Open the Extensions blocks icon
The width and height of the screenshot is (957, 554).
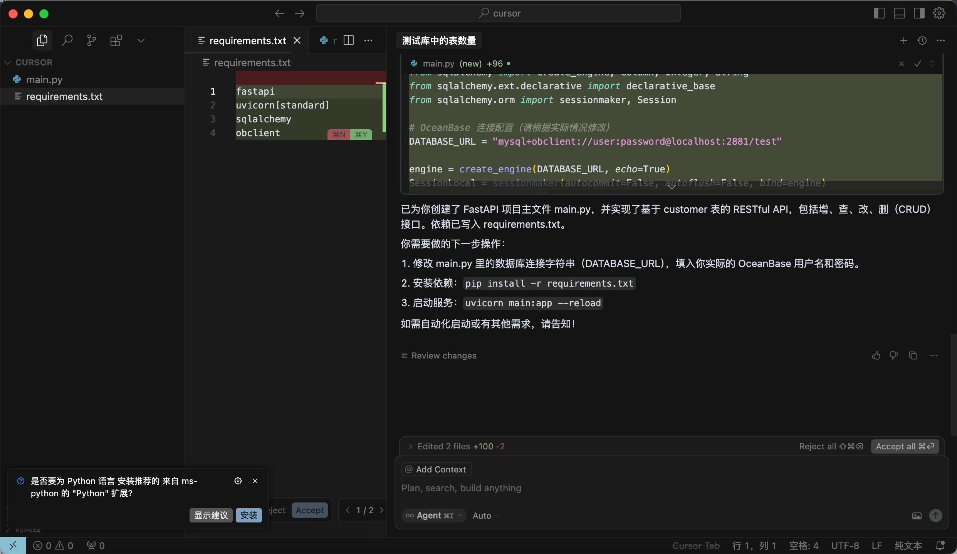pyautogui.click(x=116, y=40)
